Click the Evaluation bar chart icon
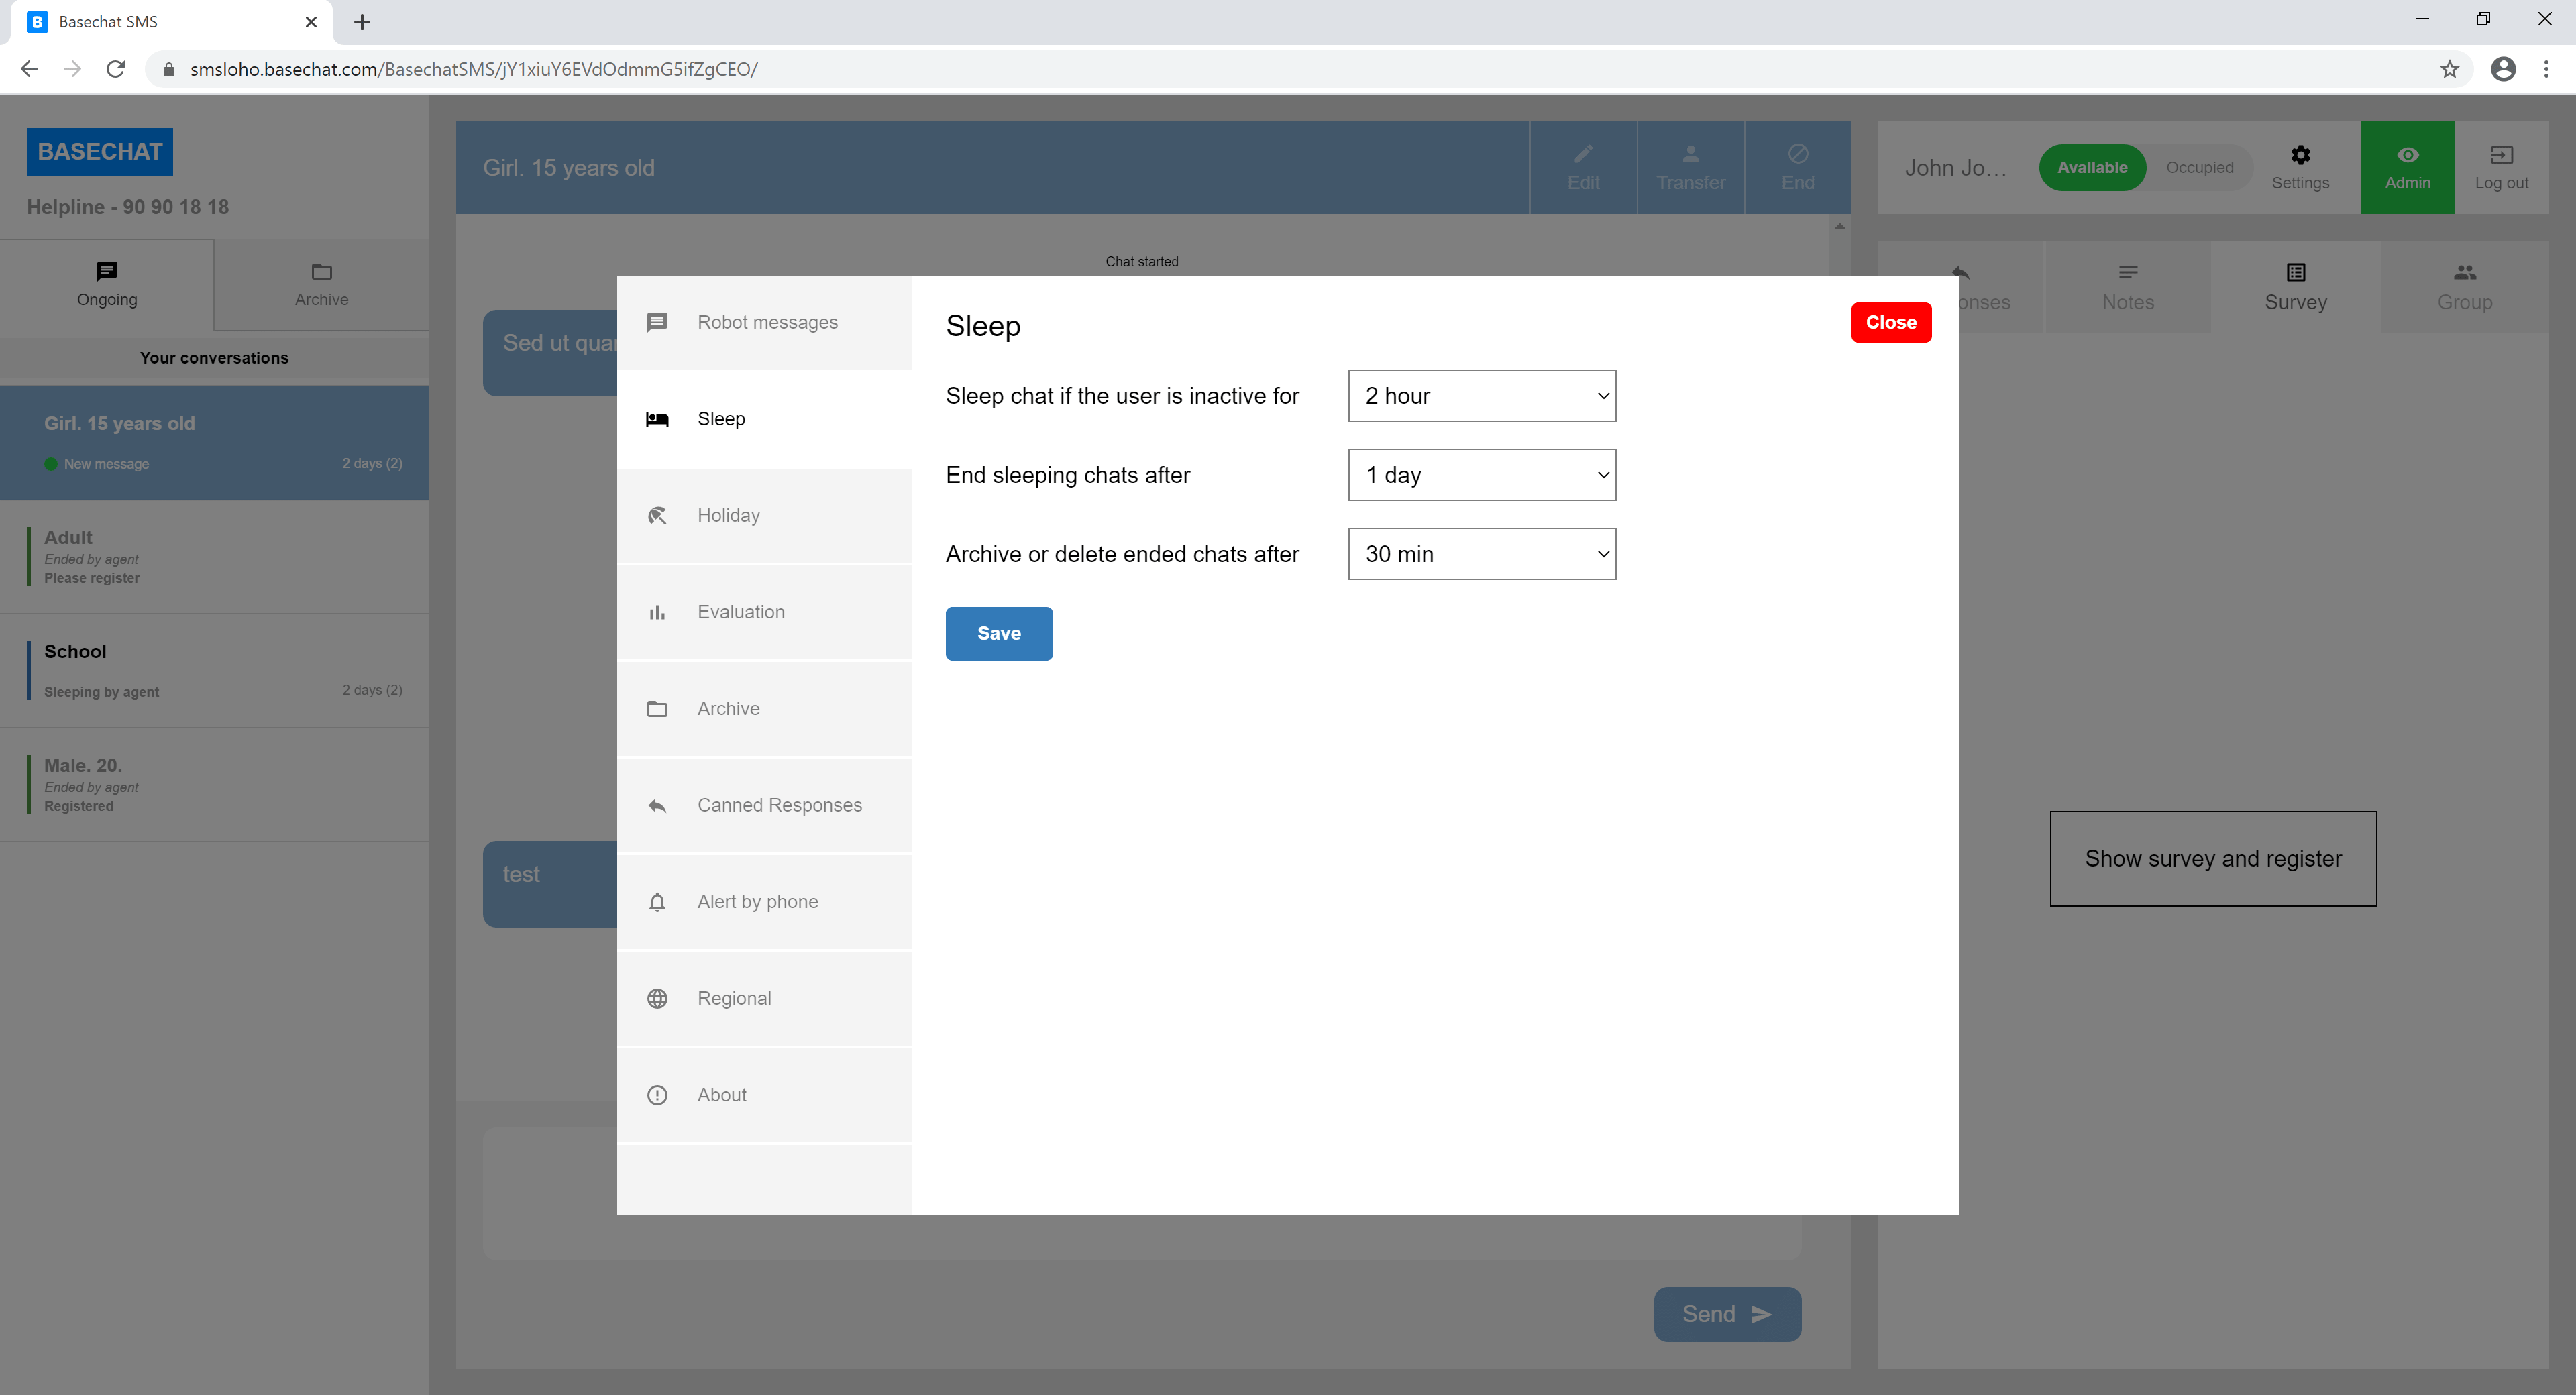The width and height of the screenshot is (2576, 1395). 657,612
